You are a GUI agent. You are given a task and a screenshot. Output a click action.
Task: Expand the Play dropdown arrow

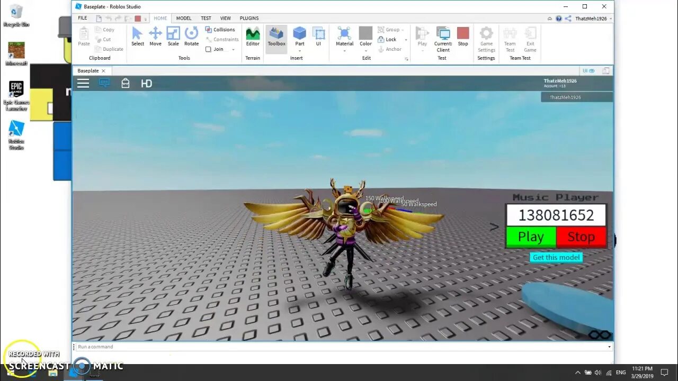[x=422, y=50]
